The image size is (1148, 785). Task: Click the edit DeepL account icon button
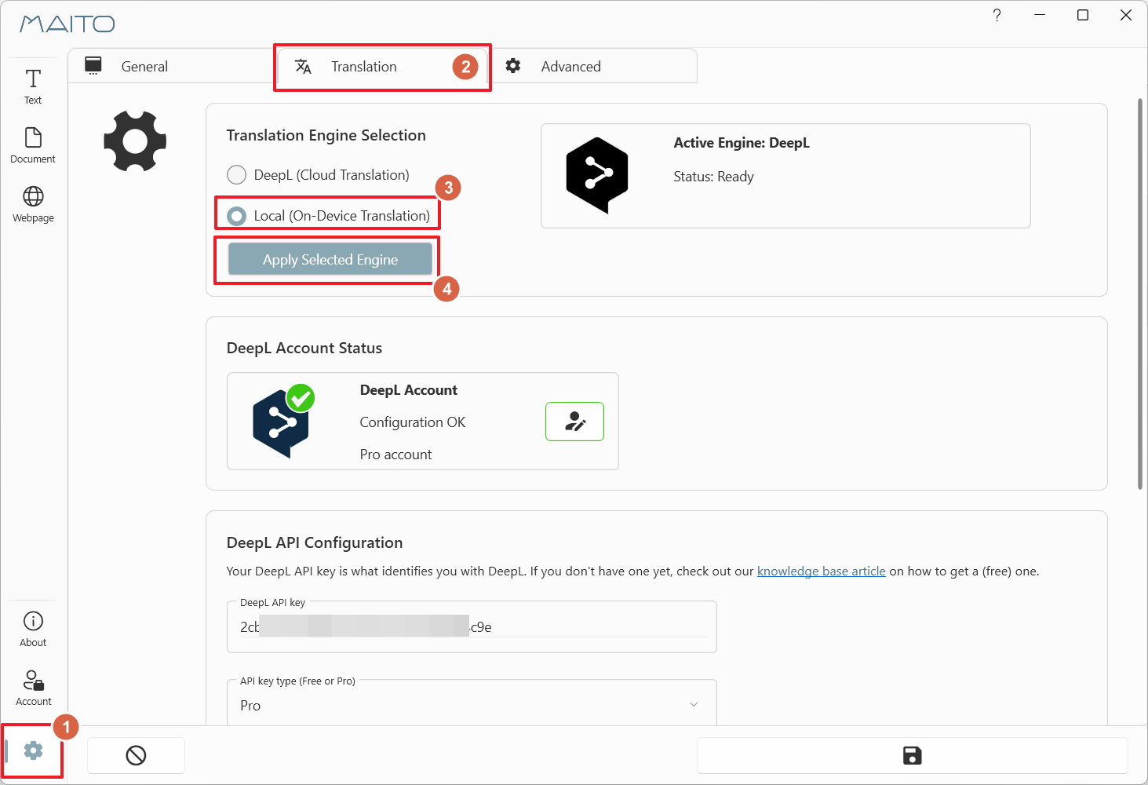tap(574, 422)
